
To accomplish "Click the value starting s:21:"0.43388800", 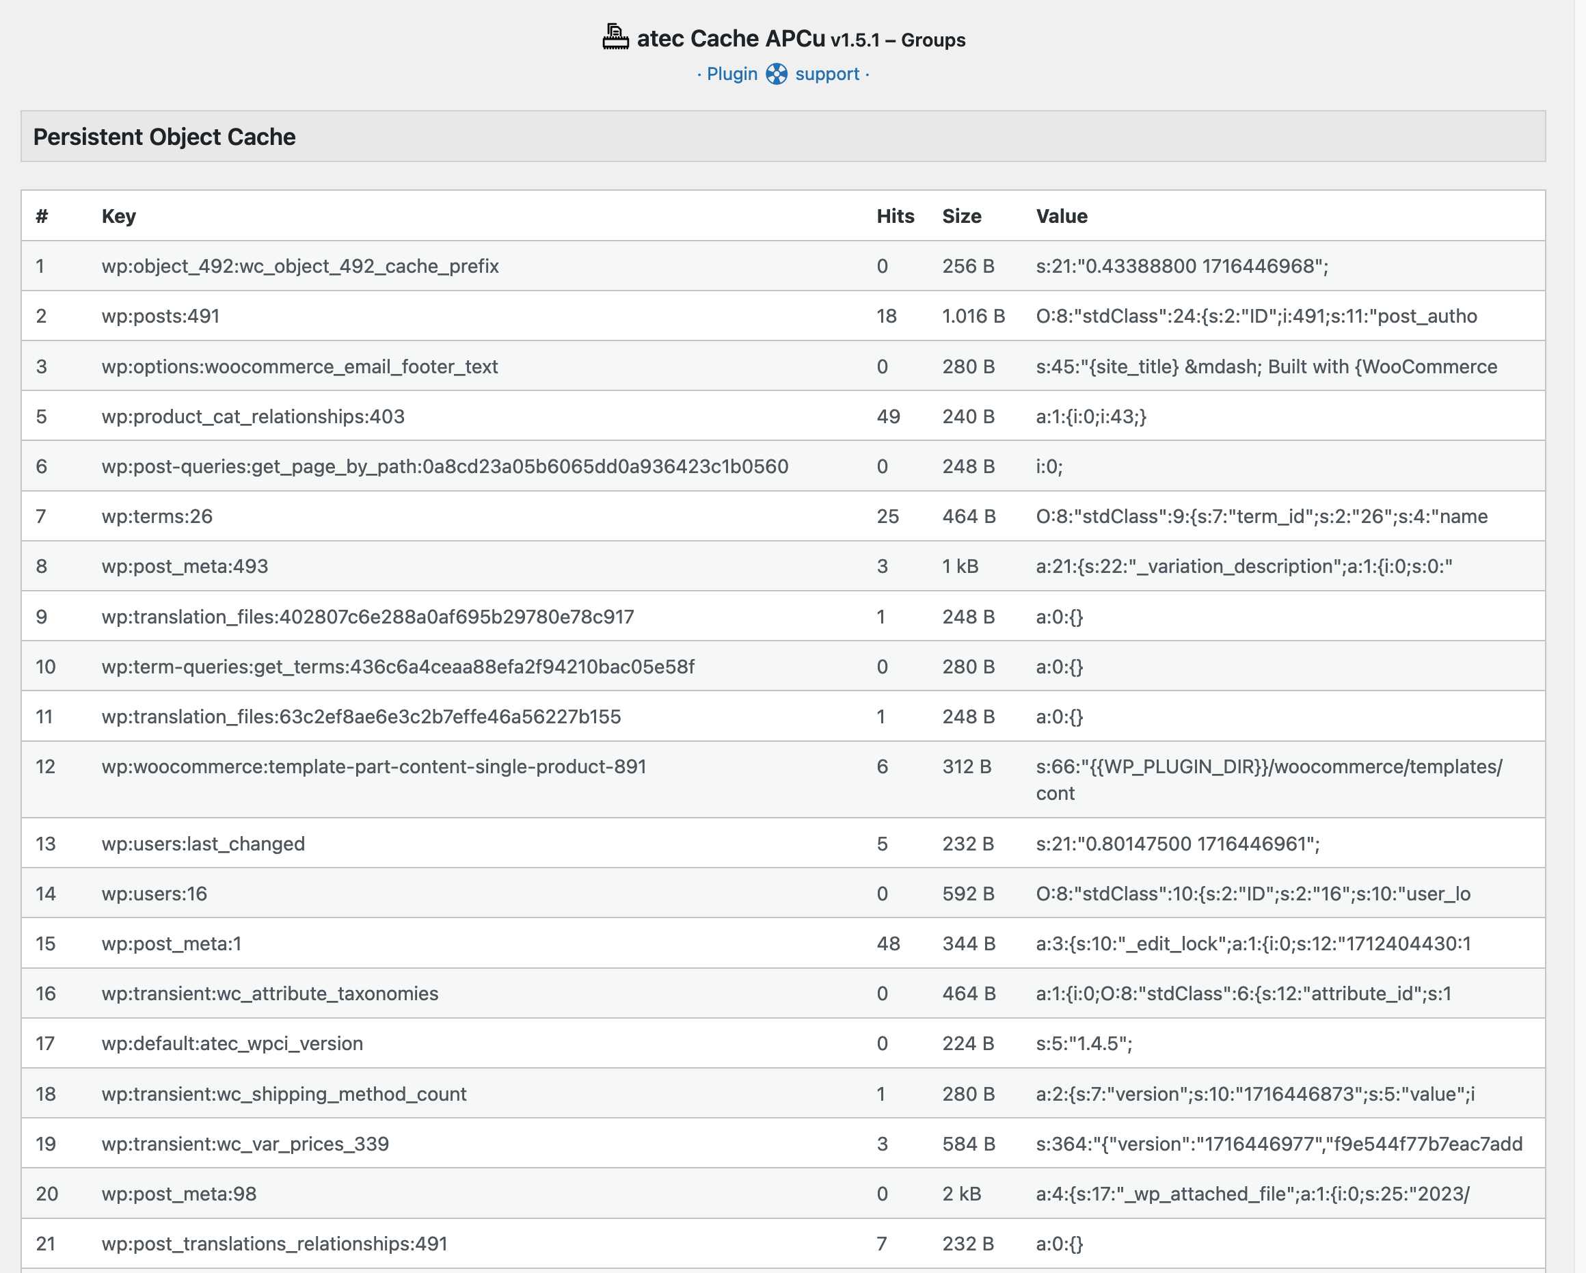I will point(1182,267).
